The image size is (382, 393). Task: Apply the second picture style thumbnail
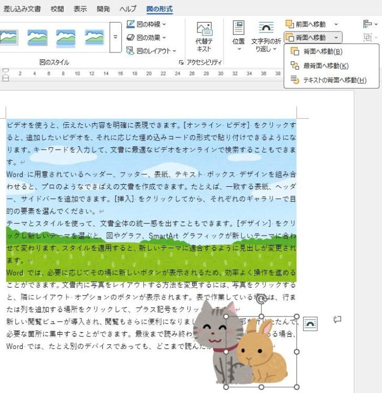(x=37, y=37)
